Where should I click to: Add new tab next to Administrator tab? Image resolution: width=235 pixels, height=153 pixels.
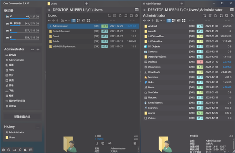182,4
